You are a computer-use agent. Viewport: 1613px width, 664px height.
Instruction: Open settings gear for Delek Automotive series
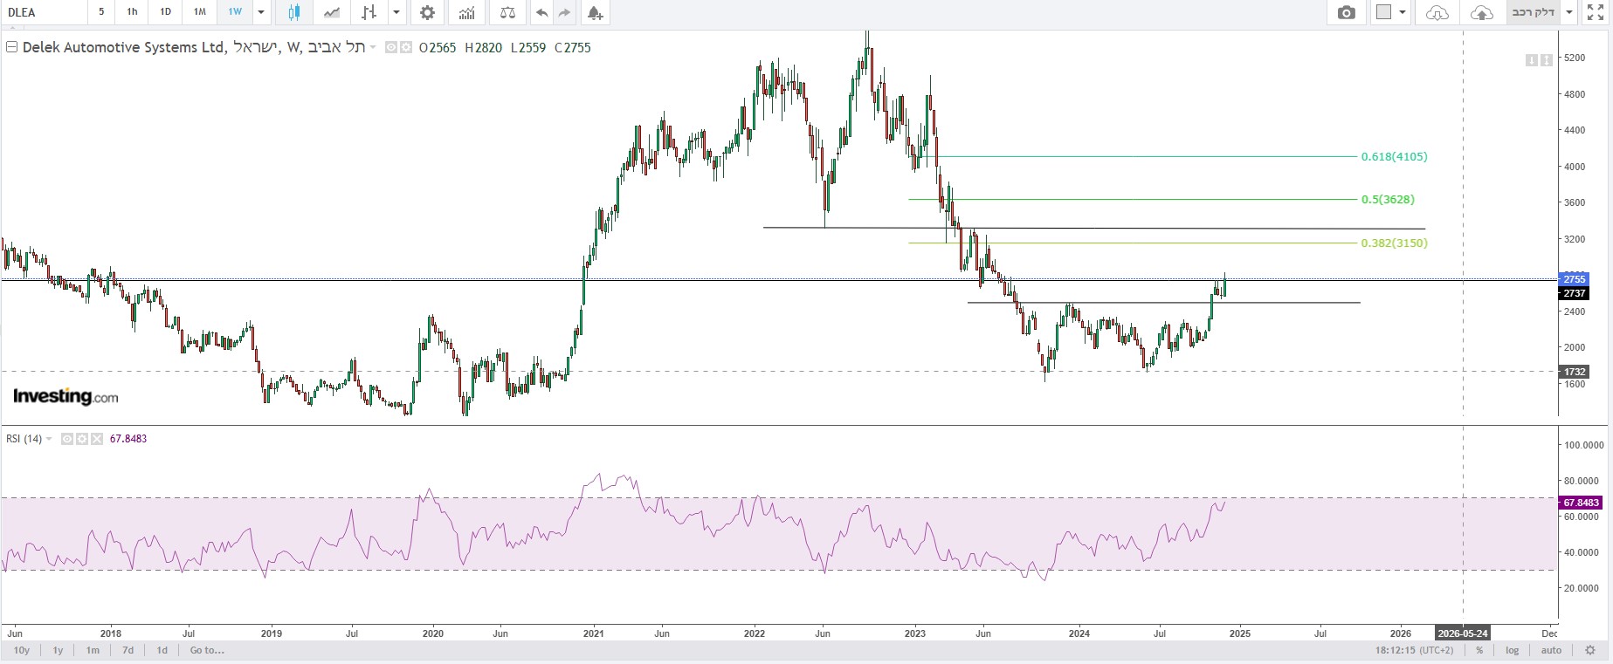click(405, 47)
